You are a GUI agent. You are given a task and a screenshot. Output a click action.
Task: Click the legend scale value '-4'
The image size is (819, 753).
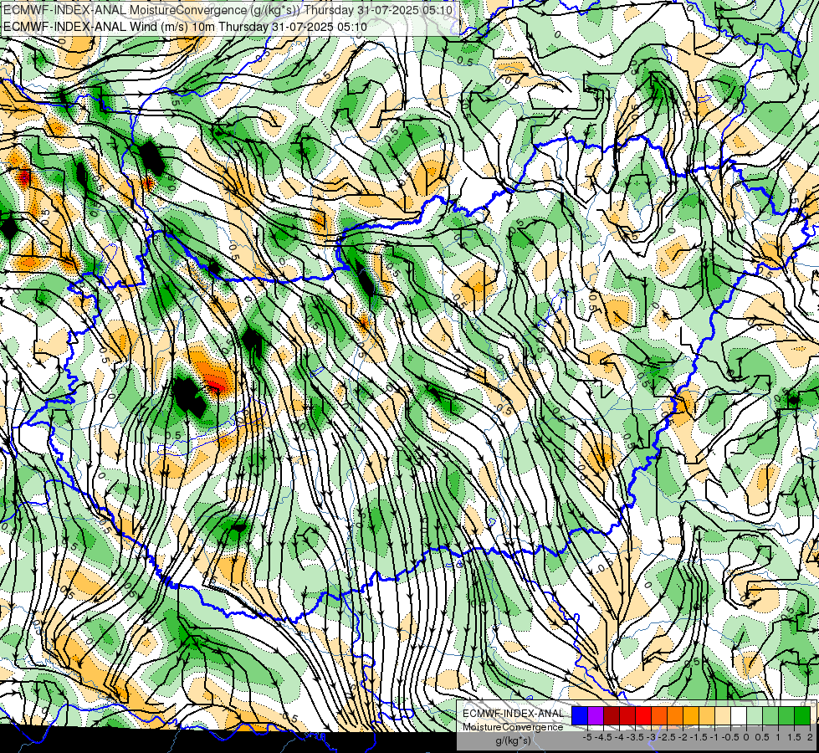click(619, 737)
